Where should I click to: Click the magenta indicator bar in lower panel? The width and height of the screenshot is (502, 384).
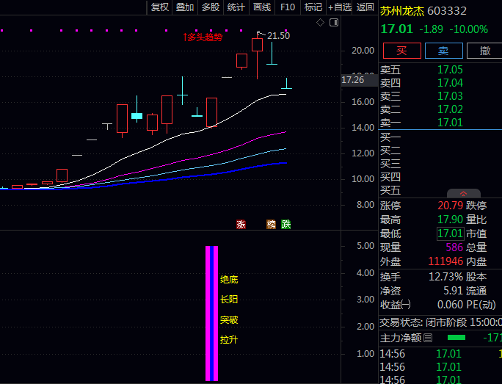(x=211, y=314)
